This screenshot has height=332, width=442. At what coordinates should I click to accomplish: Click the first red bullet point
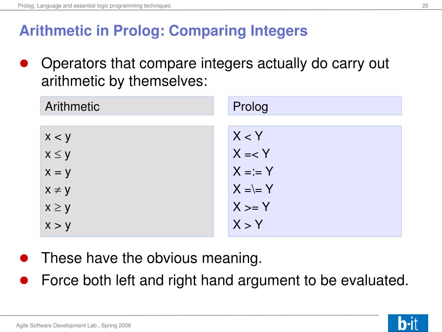24,63
